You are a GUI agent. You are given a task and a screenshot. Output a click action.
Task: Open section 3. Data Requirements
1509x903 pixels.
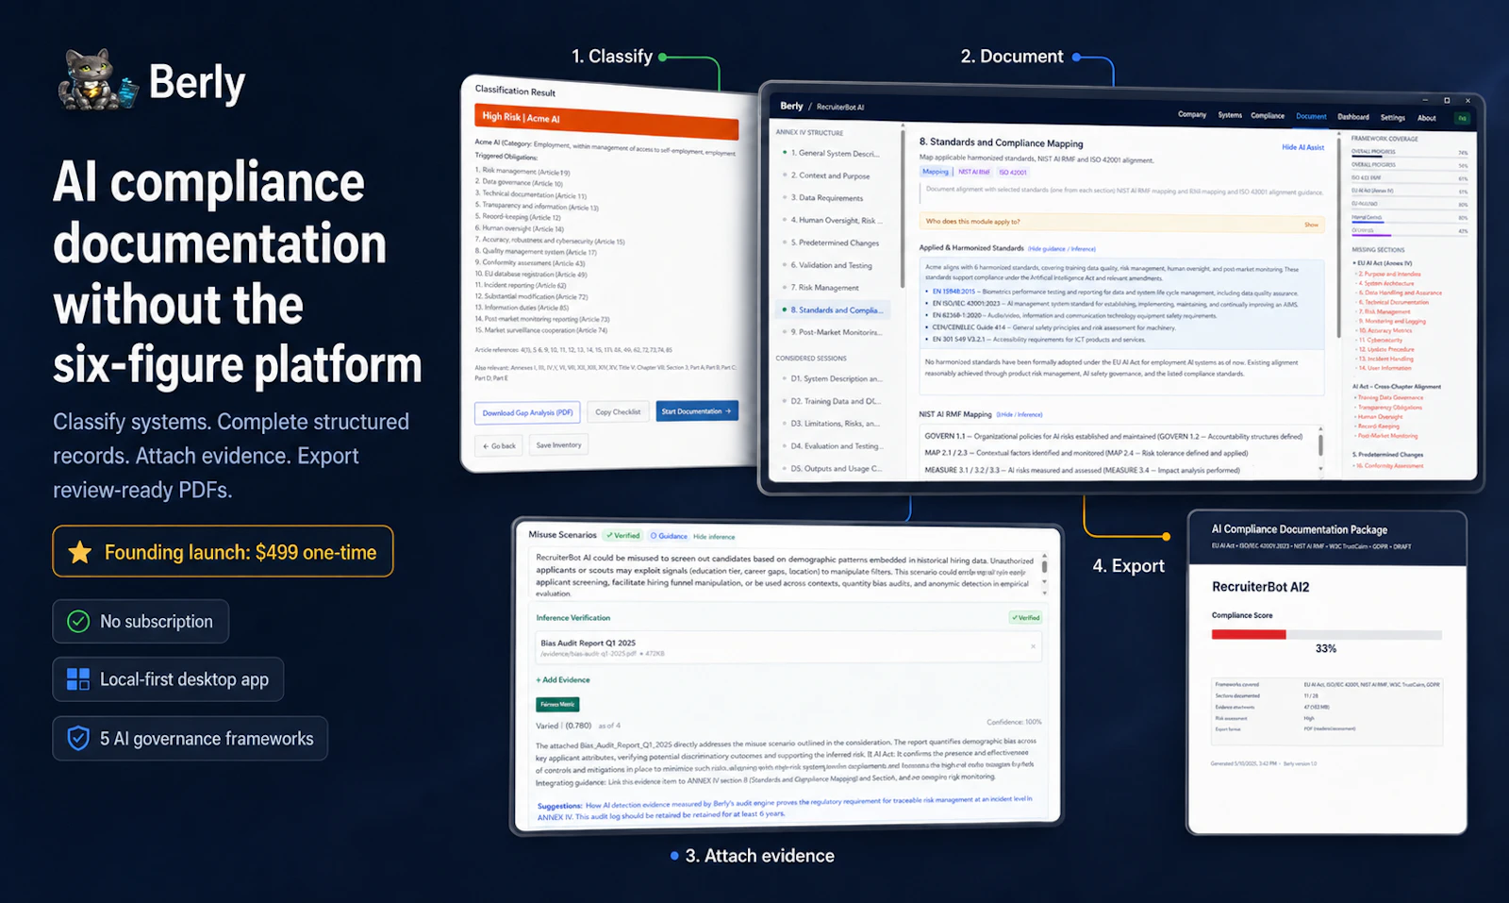825,198
